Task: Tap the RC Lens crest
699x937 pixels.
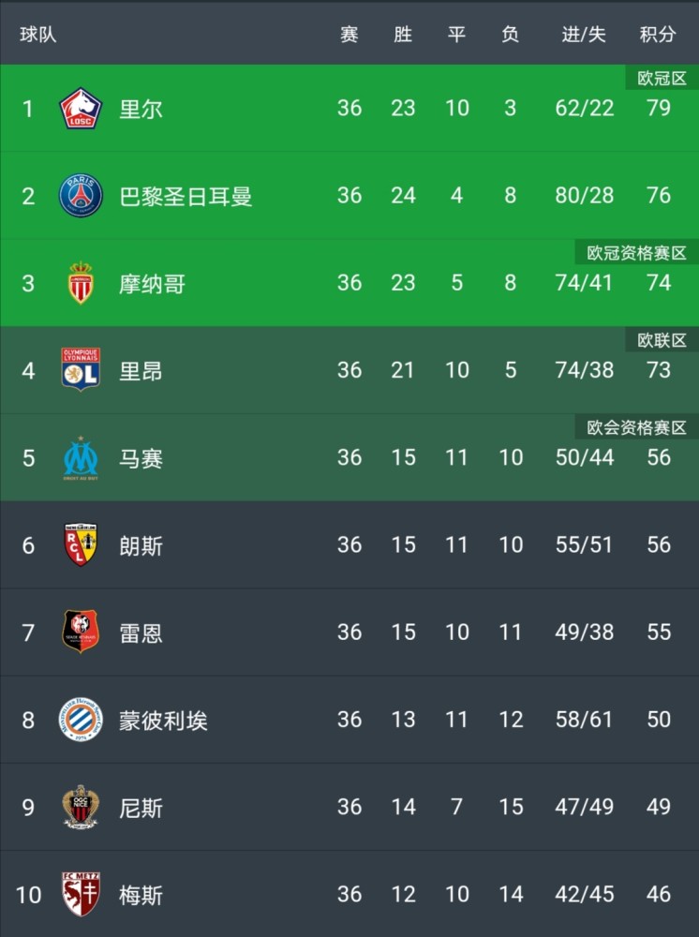Action: pyautogui.click(x=81, y=544)
